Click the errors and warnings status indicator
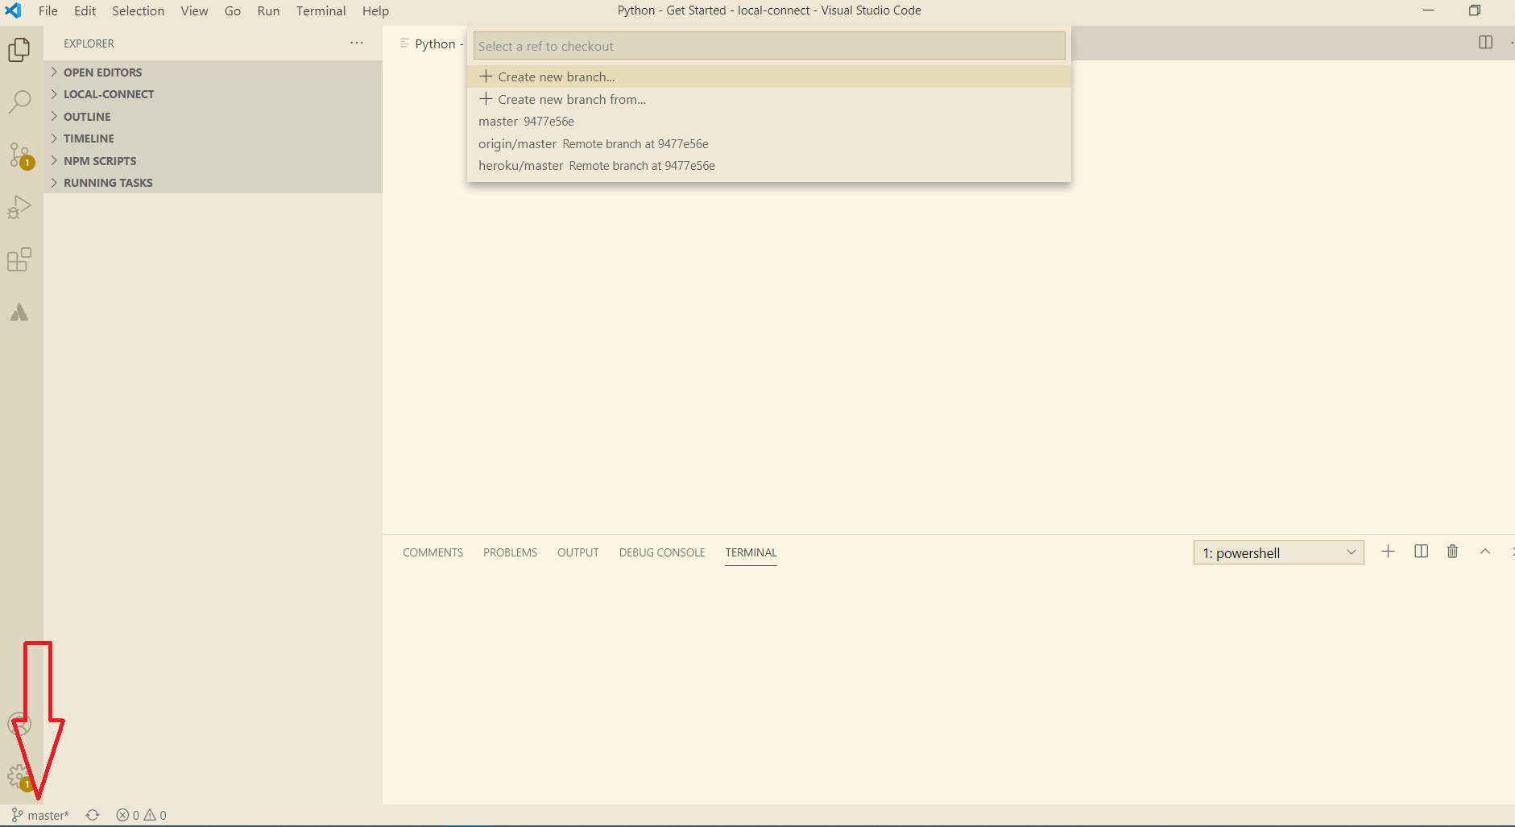The width and height of the screenshot is (1515, 827). coord(142,815)
